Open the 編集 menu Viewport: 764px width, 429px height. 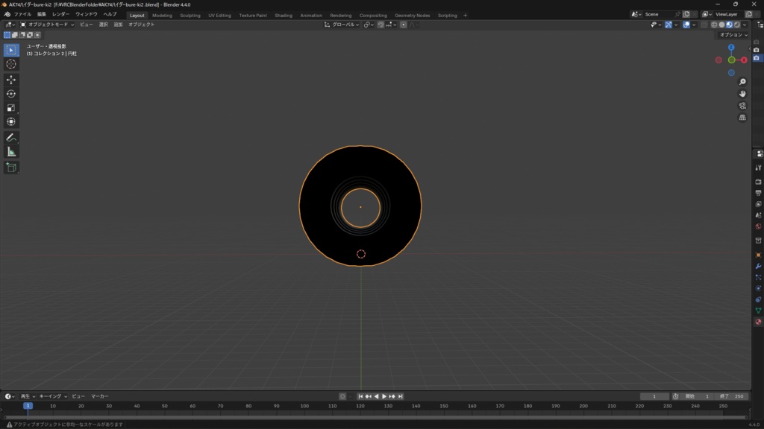coord(42,15)
